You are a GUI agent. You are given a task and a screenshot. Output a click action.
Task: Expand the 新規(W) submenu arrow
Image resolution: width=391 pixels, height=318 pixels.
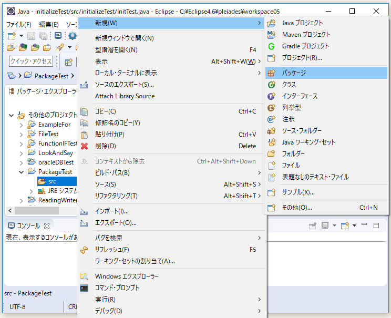[259, 23]
